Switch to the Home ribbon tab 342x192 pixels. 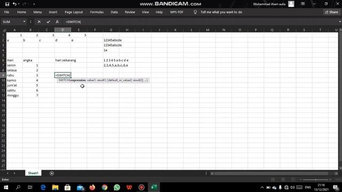click(x=21, y=12)
